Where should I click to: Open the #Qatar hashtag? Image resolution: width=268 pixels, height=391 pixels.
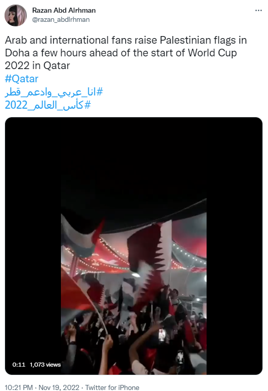pyautogui.click(x=22, y=79)
